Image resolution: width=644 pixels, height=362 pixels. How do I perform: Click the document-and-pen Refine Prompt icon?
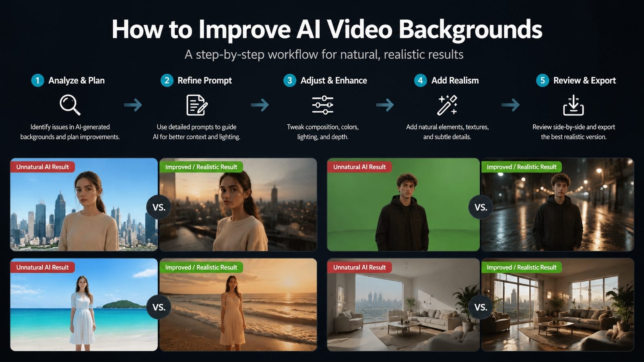point(197,105)
